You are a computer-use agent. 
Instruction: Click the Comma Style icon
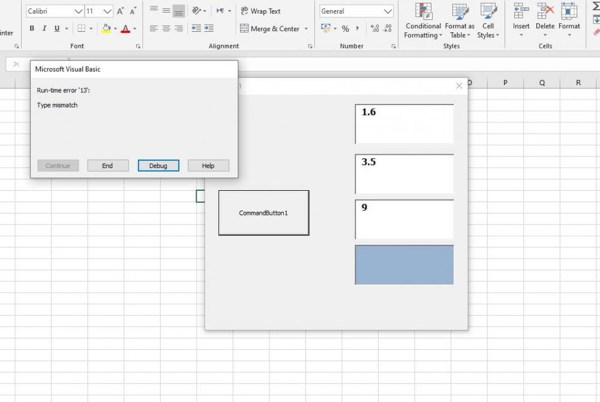click(x=358, y=29)
